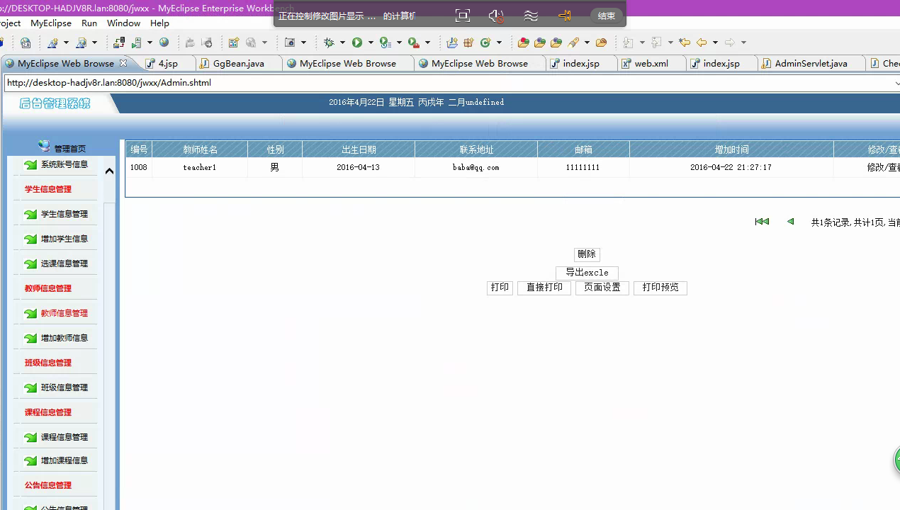
Task: Open a web browser via the globe toolbar icon
Action: (x=164, y=42)
